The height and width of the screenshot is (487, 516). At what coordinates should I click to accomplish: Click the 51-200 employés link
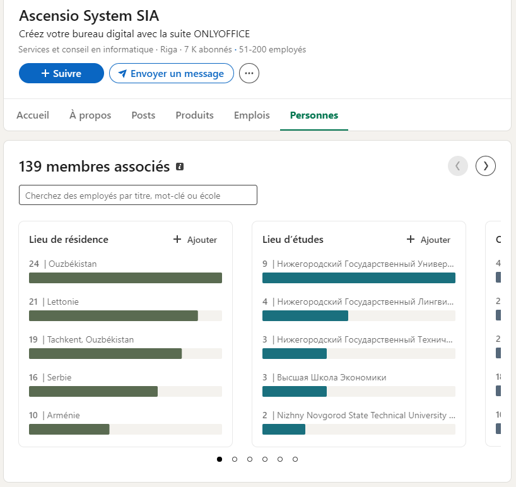tap(273, 49)
